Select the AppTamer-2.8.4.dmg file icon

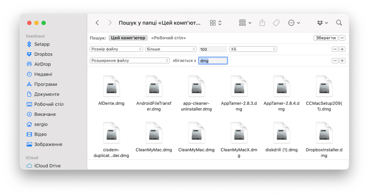281,86
